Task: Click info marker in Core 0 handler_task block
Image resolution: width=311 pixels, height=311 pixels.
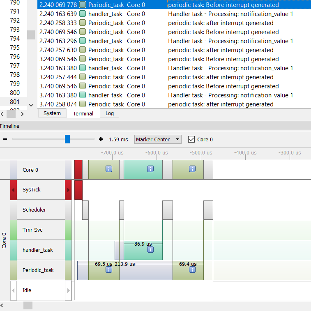Action: coord(150,169)
